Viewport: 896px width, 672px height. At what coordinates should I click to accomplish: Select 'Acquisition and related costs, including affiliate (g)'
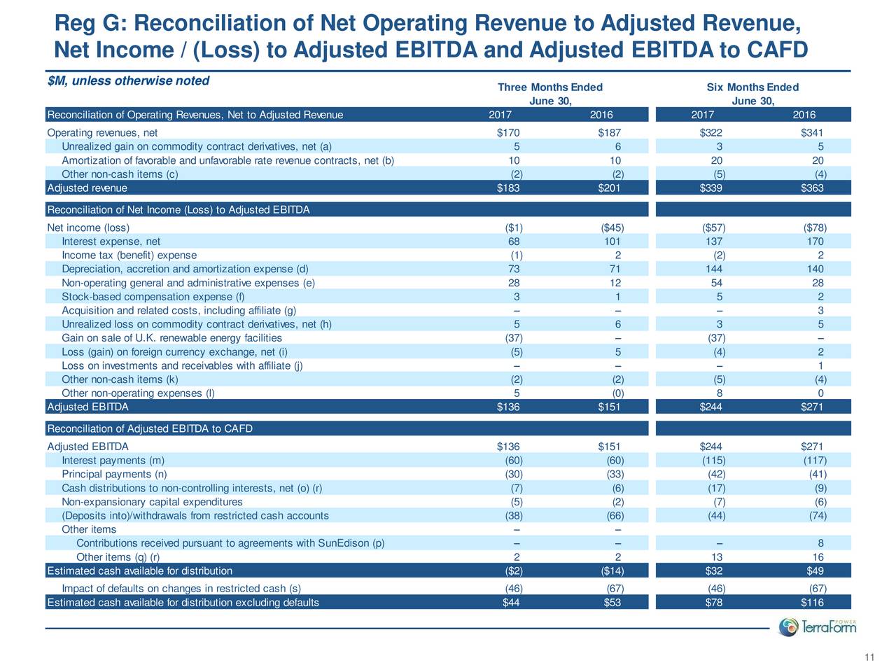pos(179,310)
